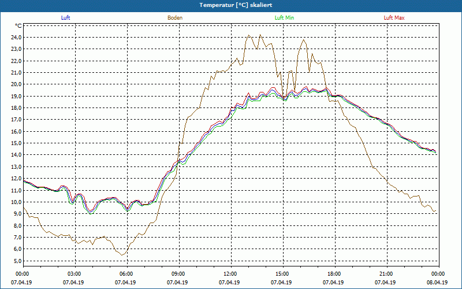462x289 pixels.
Task: Click the 16,0 y-axis value
Action: 17,132
